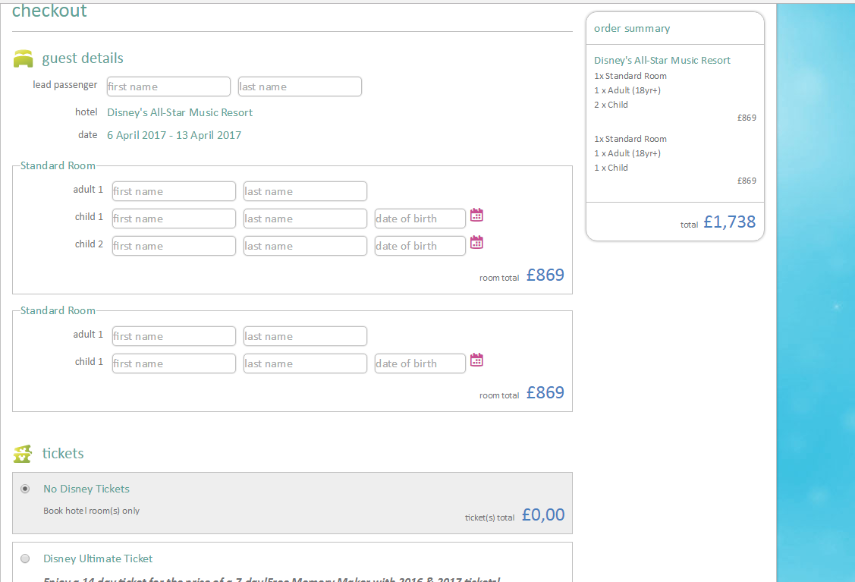The image size is (855, 582).
Task: Open calendar for first room child 2 birthdate
Action: click(476, 243)
